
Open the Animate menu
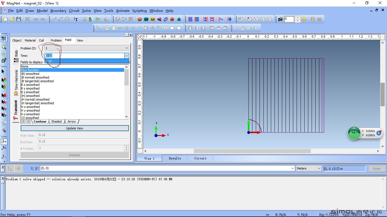123,11
